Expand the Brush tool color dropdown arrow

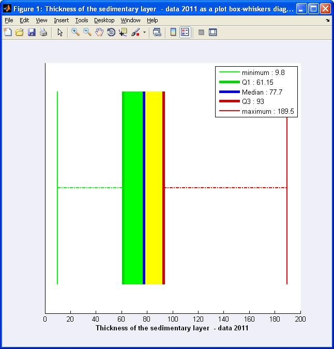[144, 32]
